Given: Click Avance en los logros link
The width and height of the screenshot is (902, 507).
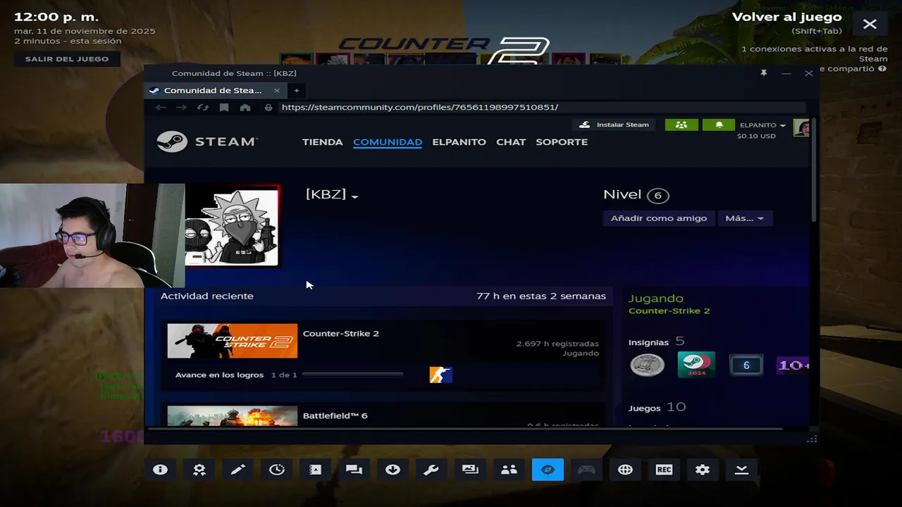Looking at the screenshot, I should (219, 375).
